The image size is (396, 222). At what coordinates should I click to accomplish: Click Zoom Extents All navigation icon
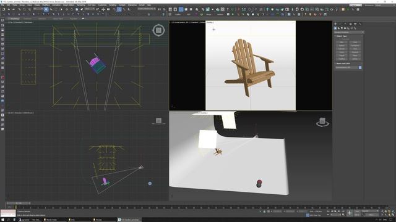(x=393, y=211)
